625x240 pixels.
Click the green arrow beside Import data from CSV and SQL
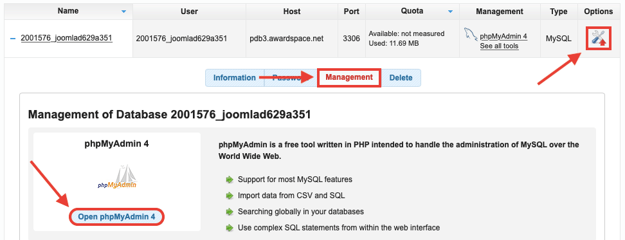coord(229,196)
